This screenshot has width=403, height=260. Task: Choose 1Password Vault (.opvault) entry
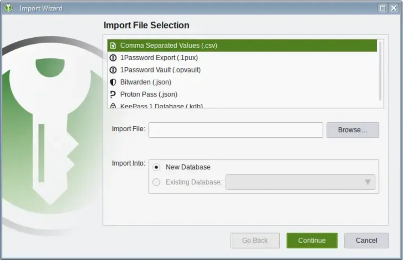(242, 70)
